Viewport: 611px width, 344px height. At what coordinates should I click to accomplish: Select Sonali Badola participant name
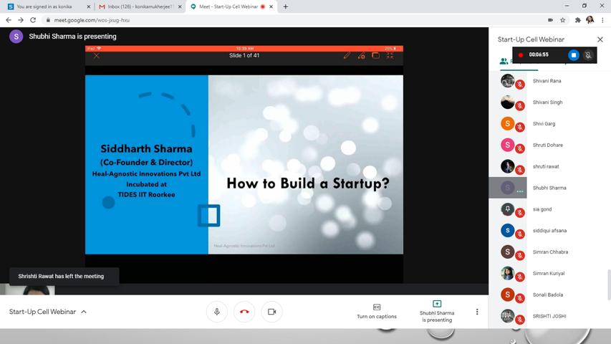click(547, 295)
